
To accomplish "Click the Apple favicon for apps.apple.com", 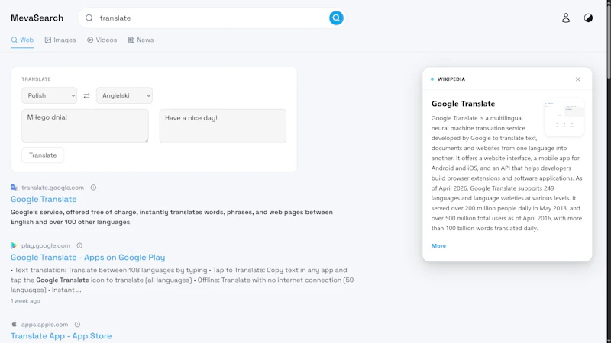I will tap(14, 325).
